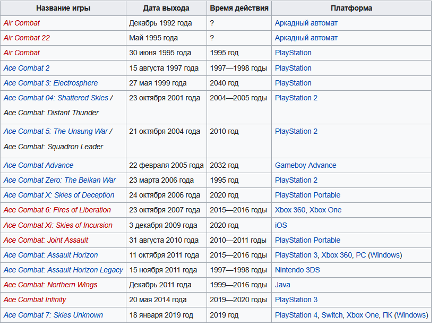The image size is (438, 325).
Task: Select the date 20 мая 2014 года
Action: coord(158,300)
